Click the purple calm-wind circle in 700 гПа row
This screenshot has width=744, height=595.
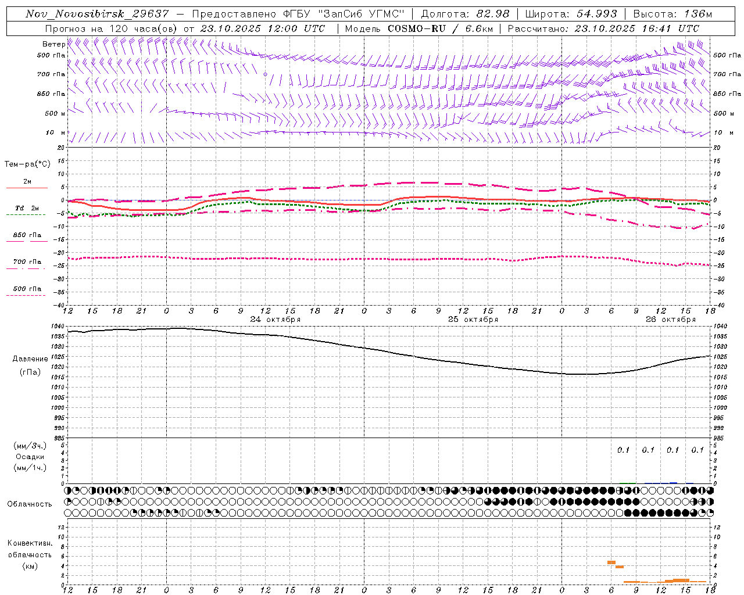(x=265, y=74)
